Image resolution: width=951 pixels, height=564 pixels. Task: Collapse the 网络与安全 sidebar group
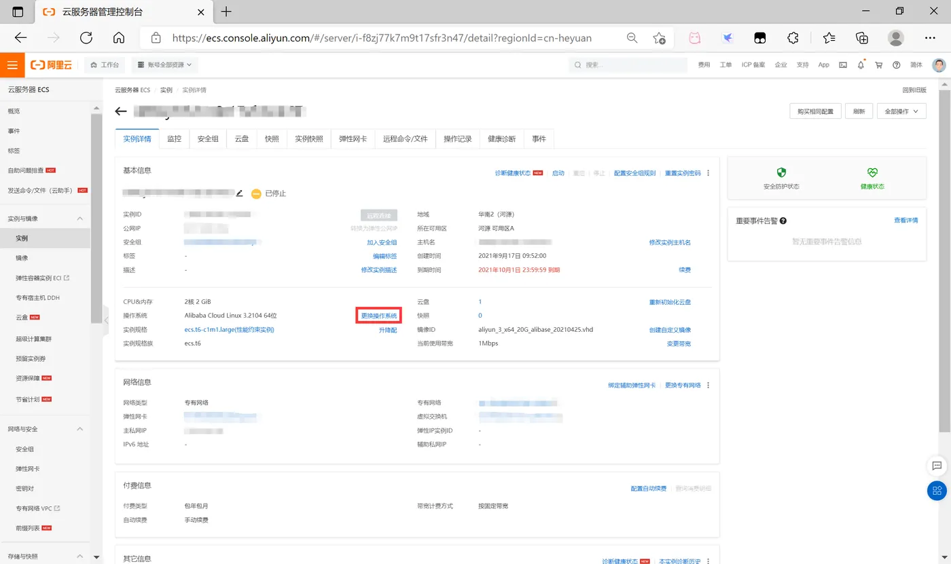(79, 429)
